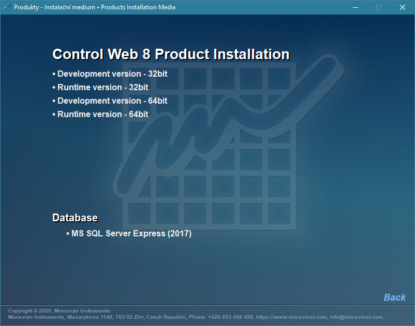Go back using the Back link
415x326 pixels.
coord(394,297)
